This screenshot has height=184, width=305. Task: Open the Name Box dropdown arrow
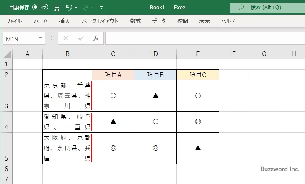click(x=41, y=38)
